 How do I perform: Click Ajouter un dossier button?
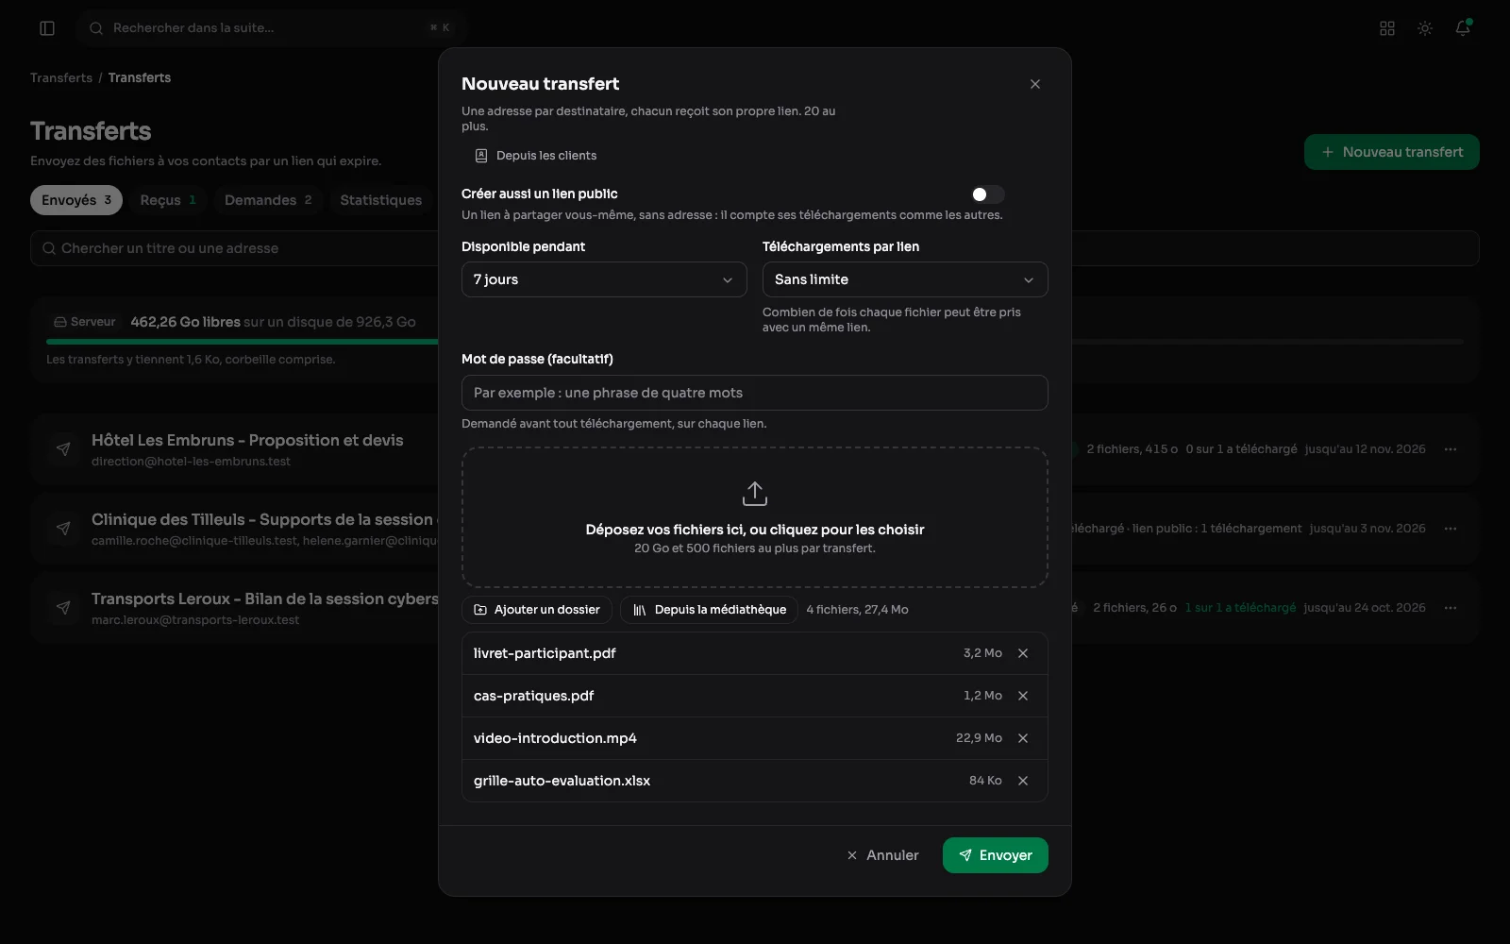point(537,610)
